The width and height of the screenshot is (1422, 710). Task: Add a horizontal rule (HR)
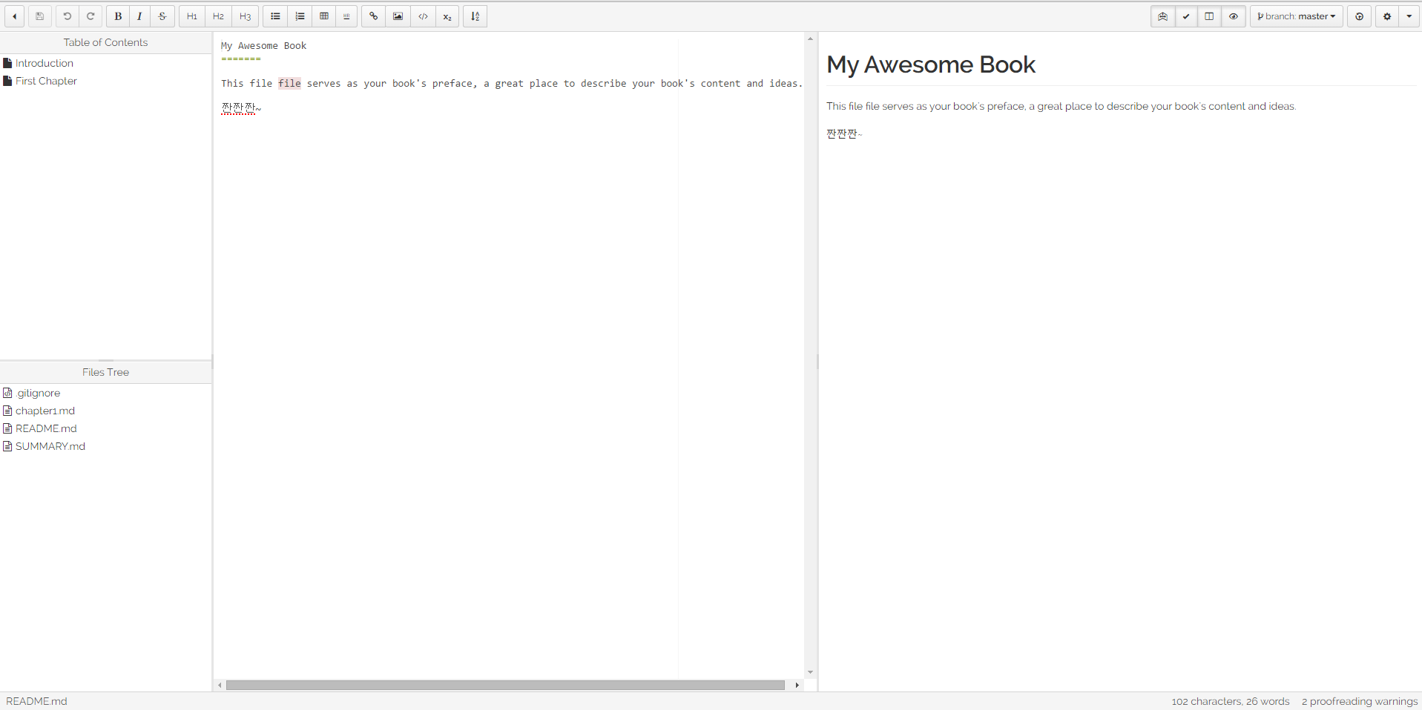[x=346, y=16]
